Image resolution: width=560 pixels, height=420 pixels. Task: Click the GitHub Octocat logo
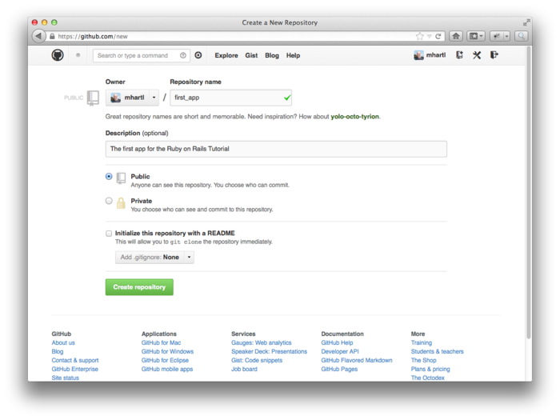[x=58, y=55]
